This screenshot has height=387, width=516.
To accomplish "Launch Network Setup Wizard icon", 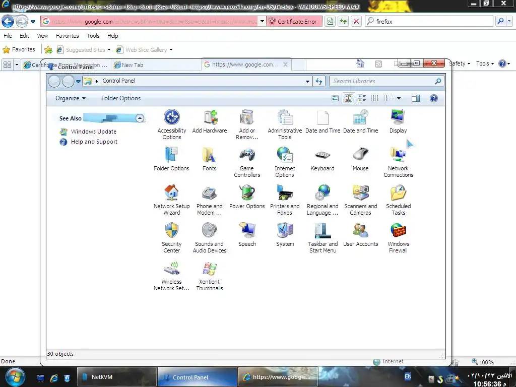I will click(x=171, y=200).
